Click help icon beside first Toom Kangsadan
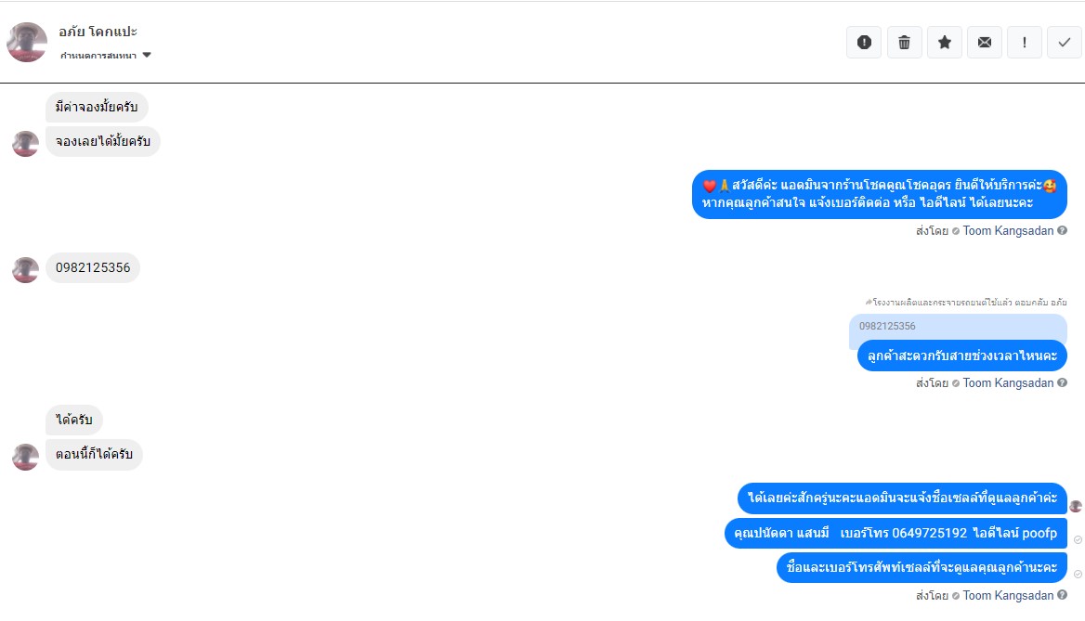 1062,230
